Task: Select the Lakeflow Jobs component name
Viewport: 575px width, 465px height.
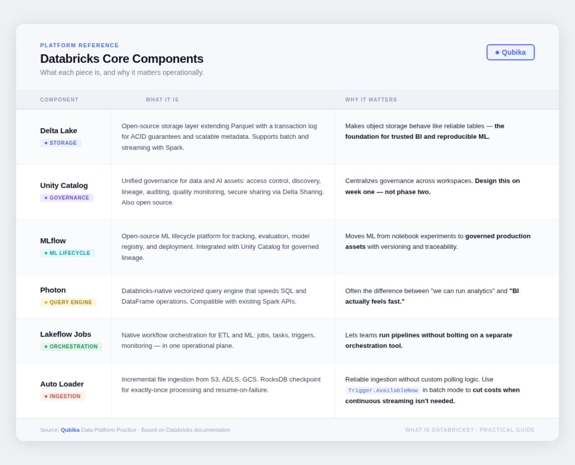Action: click(66, 334)
